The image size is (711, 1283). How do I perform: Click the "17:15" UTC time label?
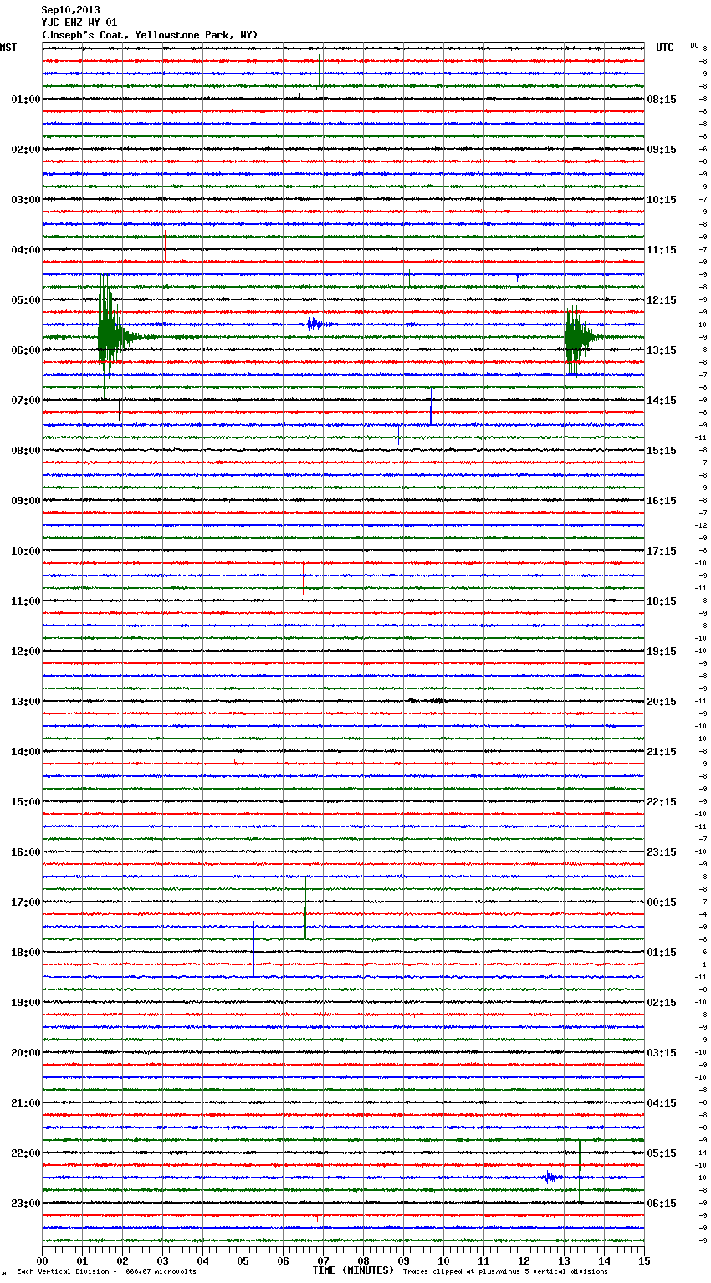click(662, 551)
